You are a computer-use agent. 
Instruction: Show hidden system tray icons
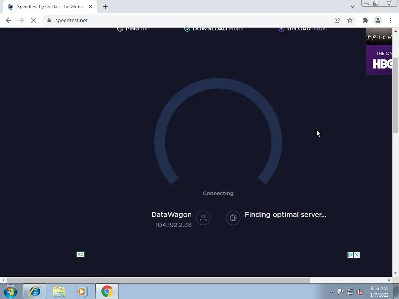tap(331, 292)
